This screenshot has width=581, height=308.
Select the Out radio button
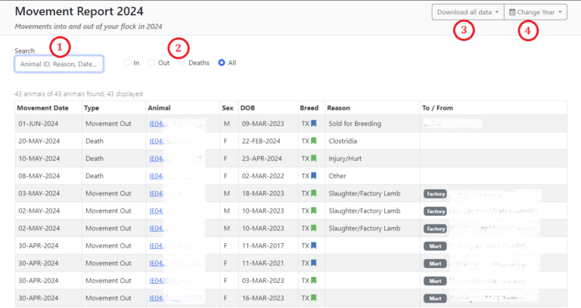(x=151, y=63)
